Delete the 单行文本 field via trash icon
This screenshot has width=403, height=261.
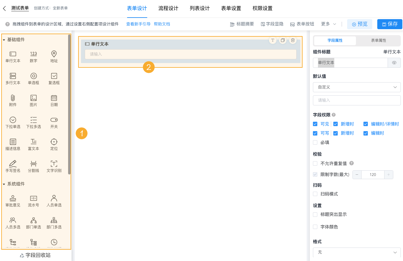pos(293,40)
